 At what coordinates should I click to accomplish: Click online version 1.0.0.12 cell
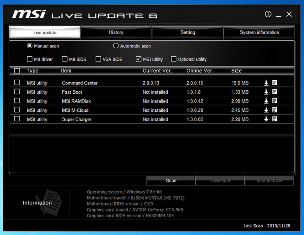point(195,101)
